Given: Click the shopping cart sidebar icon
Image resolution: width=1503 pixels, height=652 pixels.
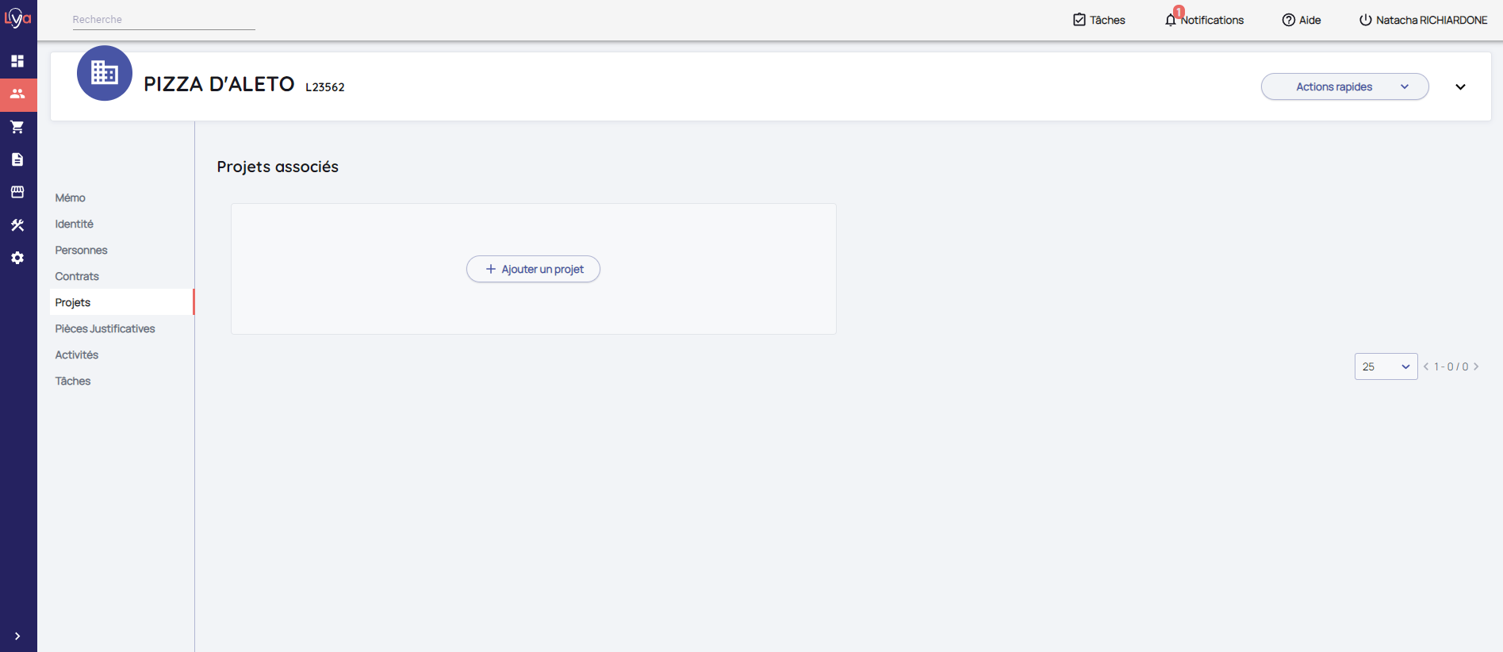Looking at the screenshot, I should tap(17, 127).
